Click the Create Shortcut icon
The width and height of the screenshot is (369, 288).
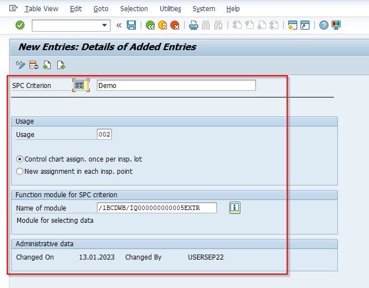(x=305, y=25)
